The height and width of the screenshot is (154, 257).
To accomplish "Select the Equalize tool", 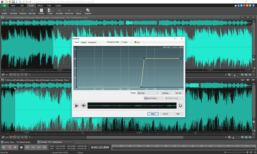I will click(x=41, y=11).
